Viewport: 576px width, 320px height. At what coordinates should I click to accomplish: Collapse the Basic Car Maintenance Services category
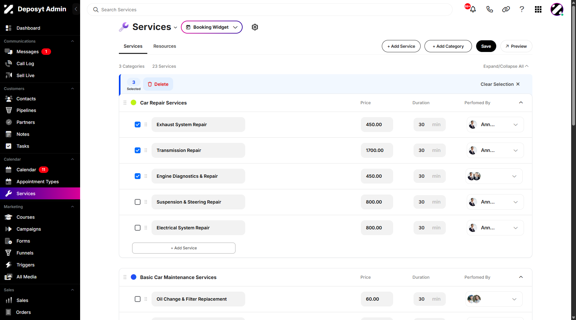click(x=521, y=277)
